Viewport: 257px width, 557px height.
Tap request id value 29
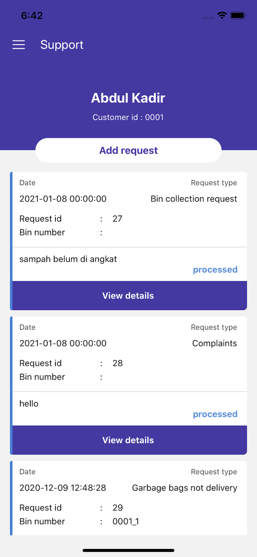118,508
